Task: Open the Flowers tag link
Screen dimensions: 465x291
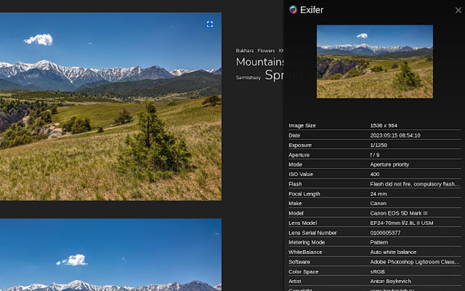Action: pos(266,51)
